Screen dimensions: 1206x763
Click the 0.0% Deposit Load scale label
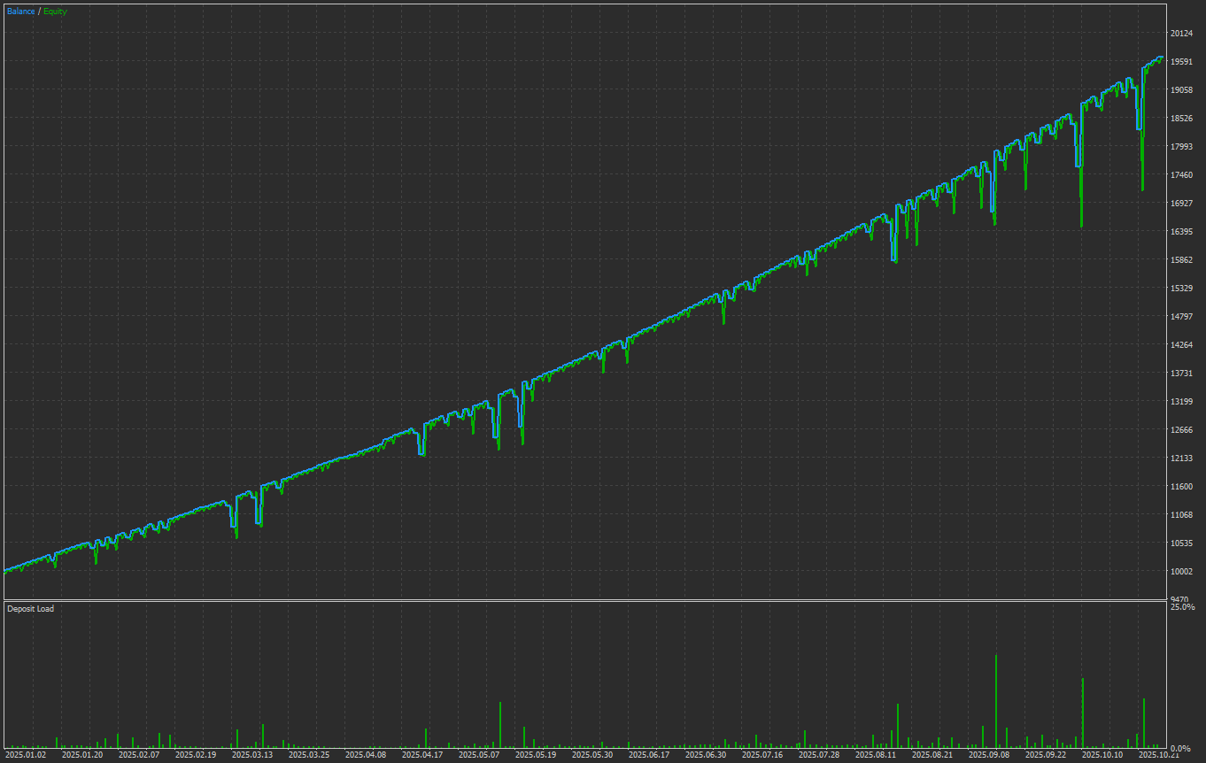pos(1180,749)
